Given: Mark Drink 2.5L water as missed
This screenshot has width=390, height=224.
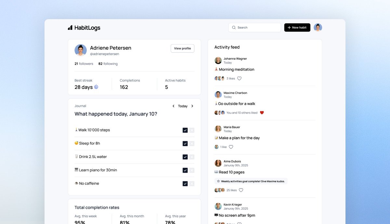Looking at the screenshot, I should click(192, 157).
